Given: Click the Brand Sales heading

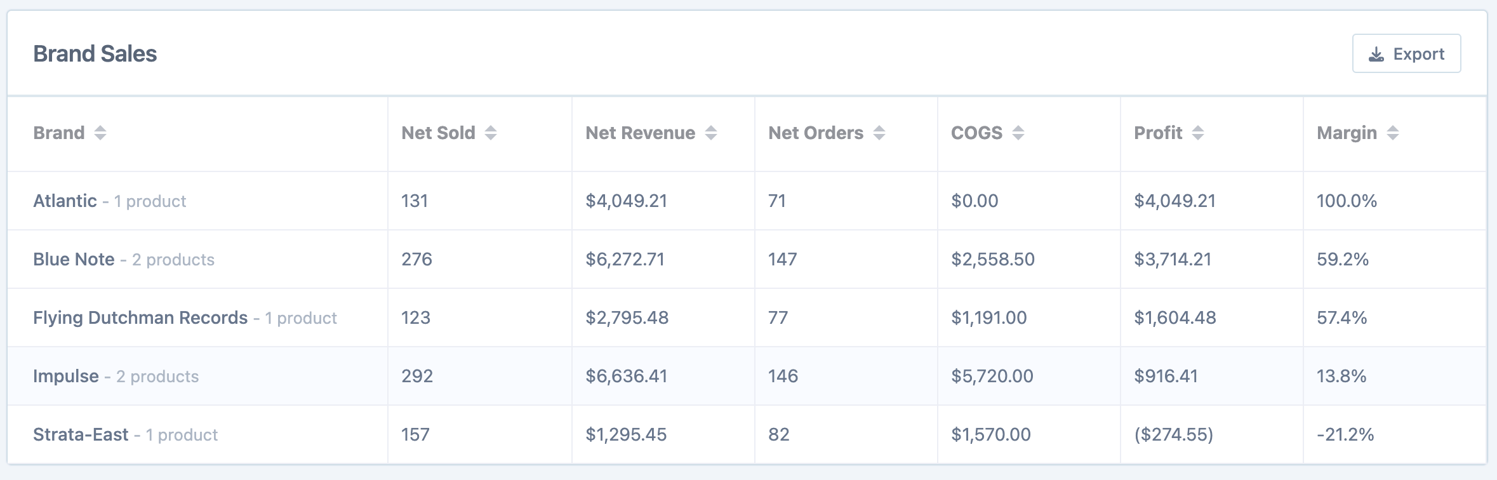Looking at the screenshot, I should 95,54.
